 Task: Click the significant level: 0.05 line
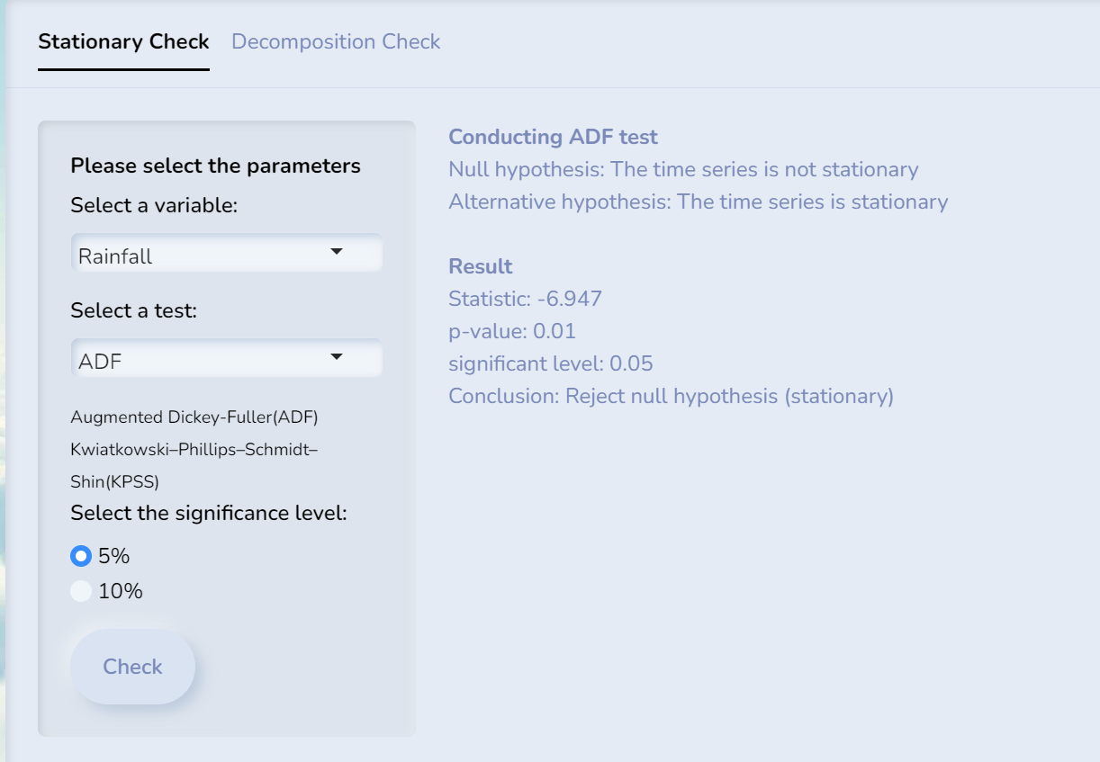(550, 363)
